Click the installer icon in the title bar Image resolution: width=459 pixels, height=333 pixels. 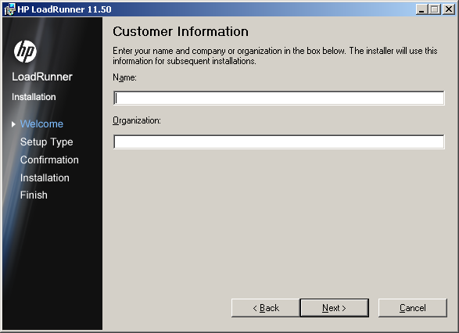pos(9,9)
